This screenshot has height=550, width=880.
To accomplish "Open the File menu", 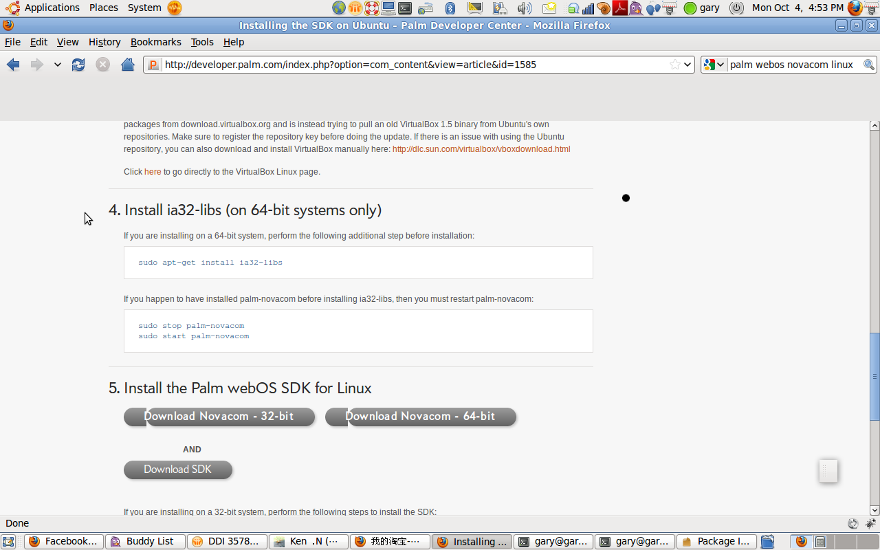I will coord(12,42).
